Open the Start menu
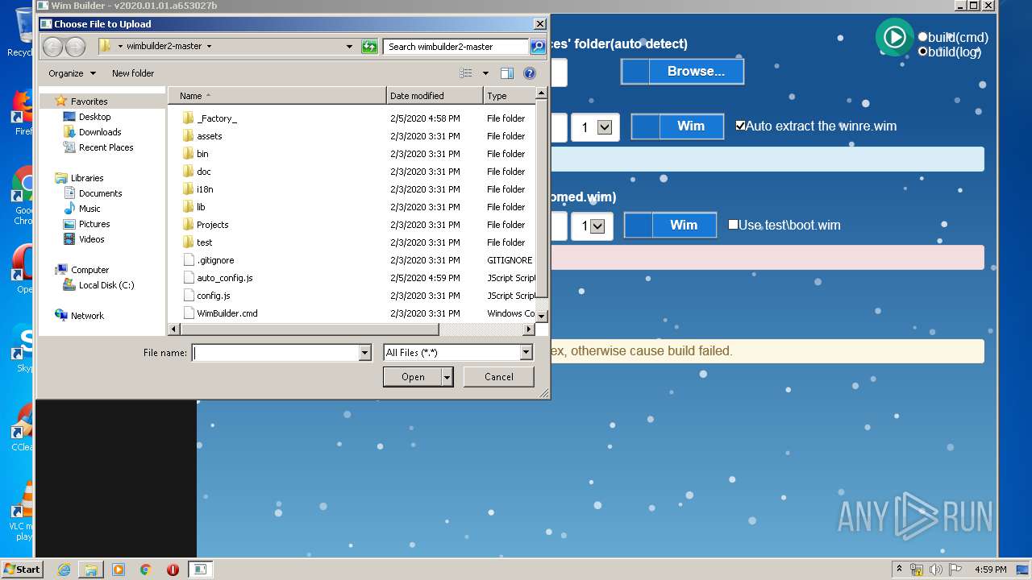 click(x=22, y=570)
